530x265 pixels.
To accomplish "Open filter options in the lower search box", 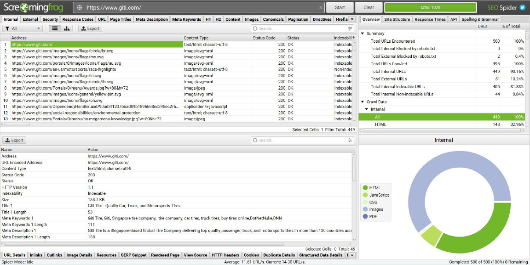I will point(350,140).
